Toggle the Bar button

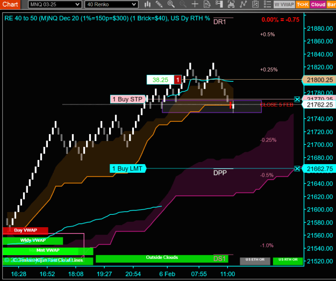331,4
